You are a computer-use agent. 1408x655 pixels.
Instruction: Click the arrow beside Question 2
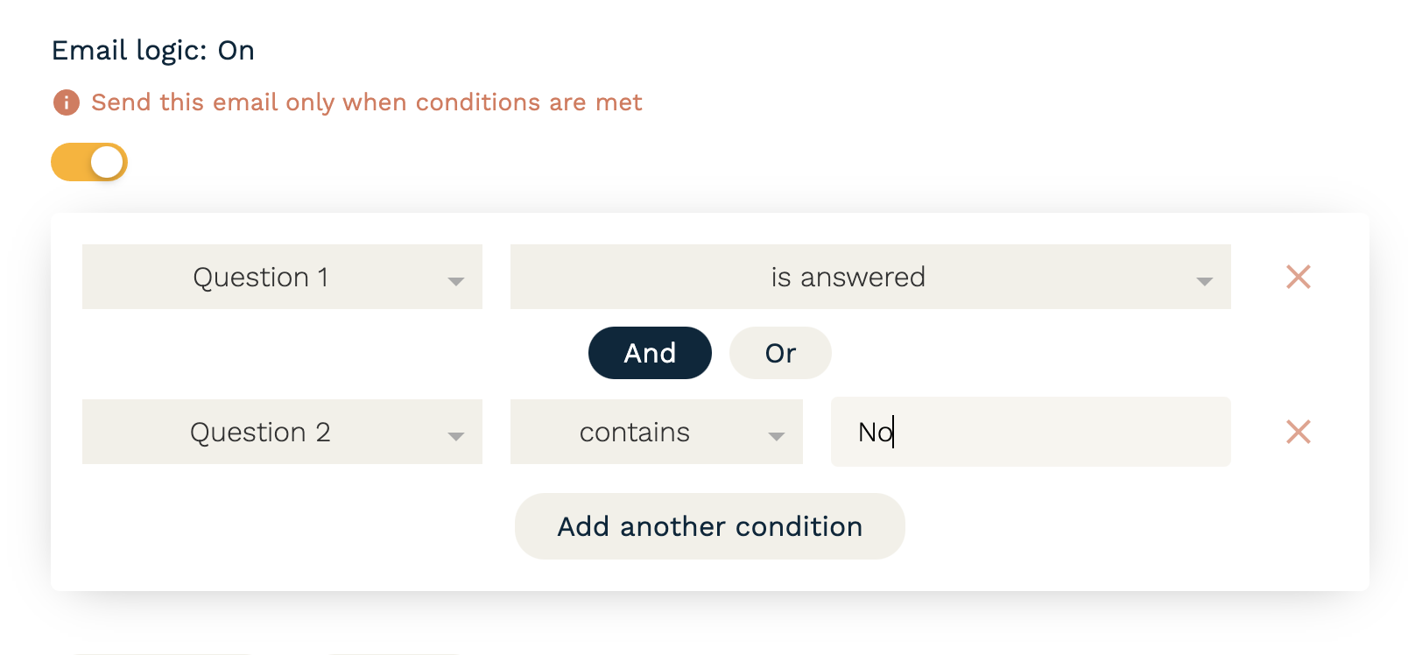point(455,436)
